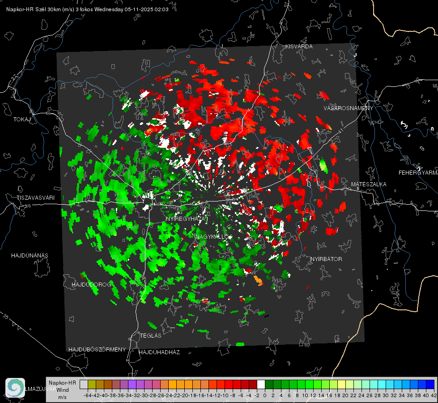The height and width of the screenshot is (403, 438).
Task: Click the m/s unit label in the legend
Action: pos(62,397)
